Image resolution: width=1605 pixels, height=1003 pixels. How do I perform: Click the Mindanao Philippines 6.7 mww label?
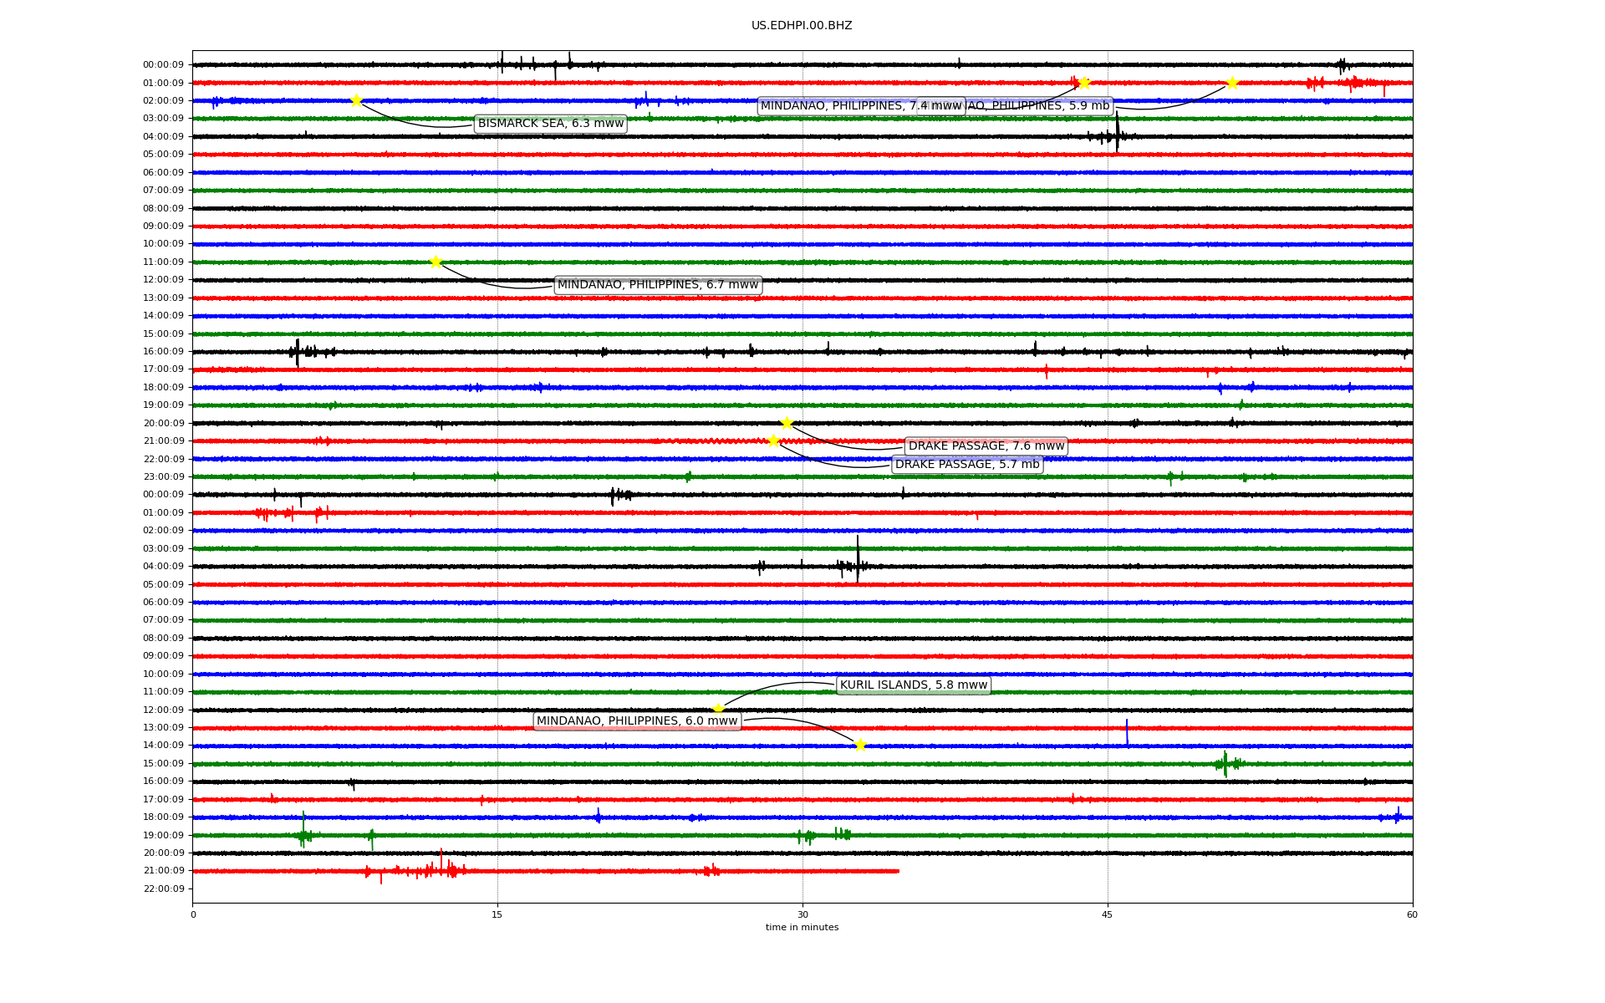tap(657, 285)
